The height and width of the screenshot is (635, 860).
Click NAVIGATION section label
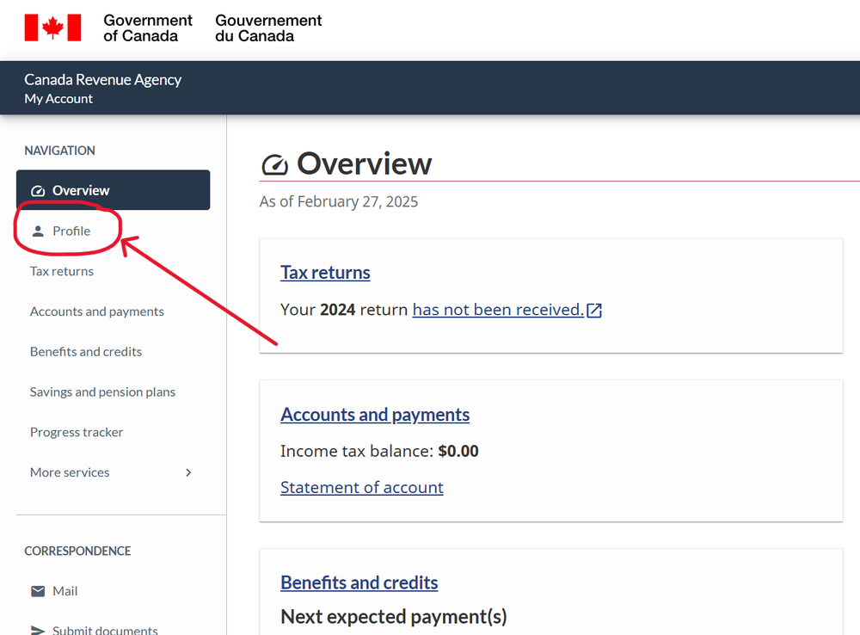[60, 151]
